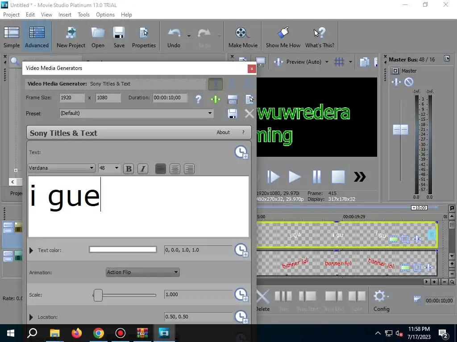Click the green Match Event Length icon

216,99
